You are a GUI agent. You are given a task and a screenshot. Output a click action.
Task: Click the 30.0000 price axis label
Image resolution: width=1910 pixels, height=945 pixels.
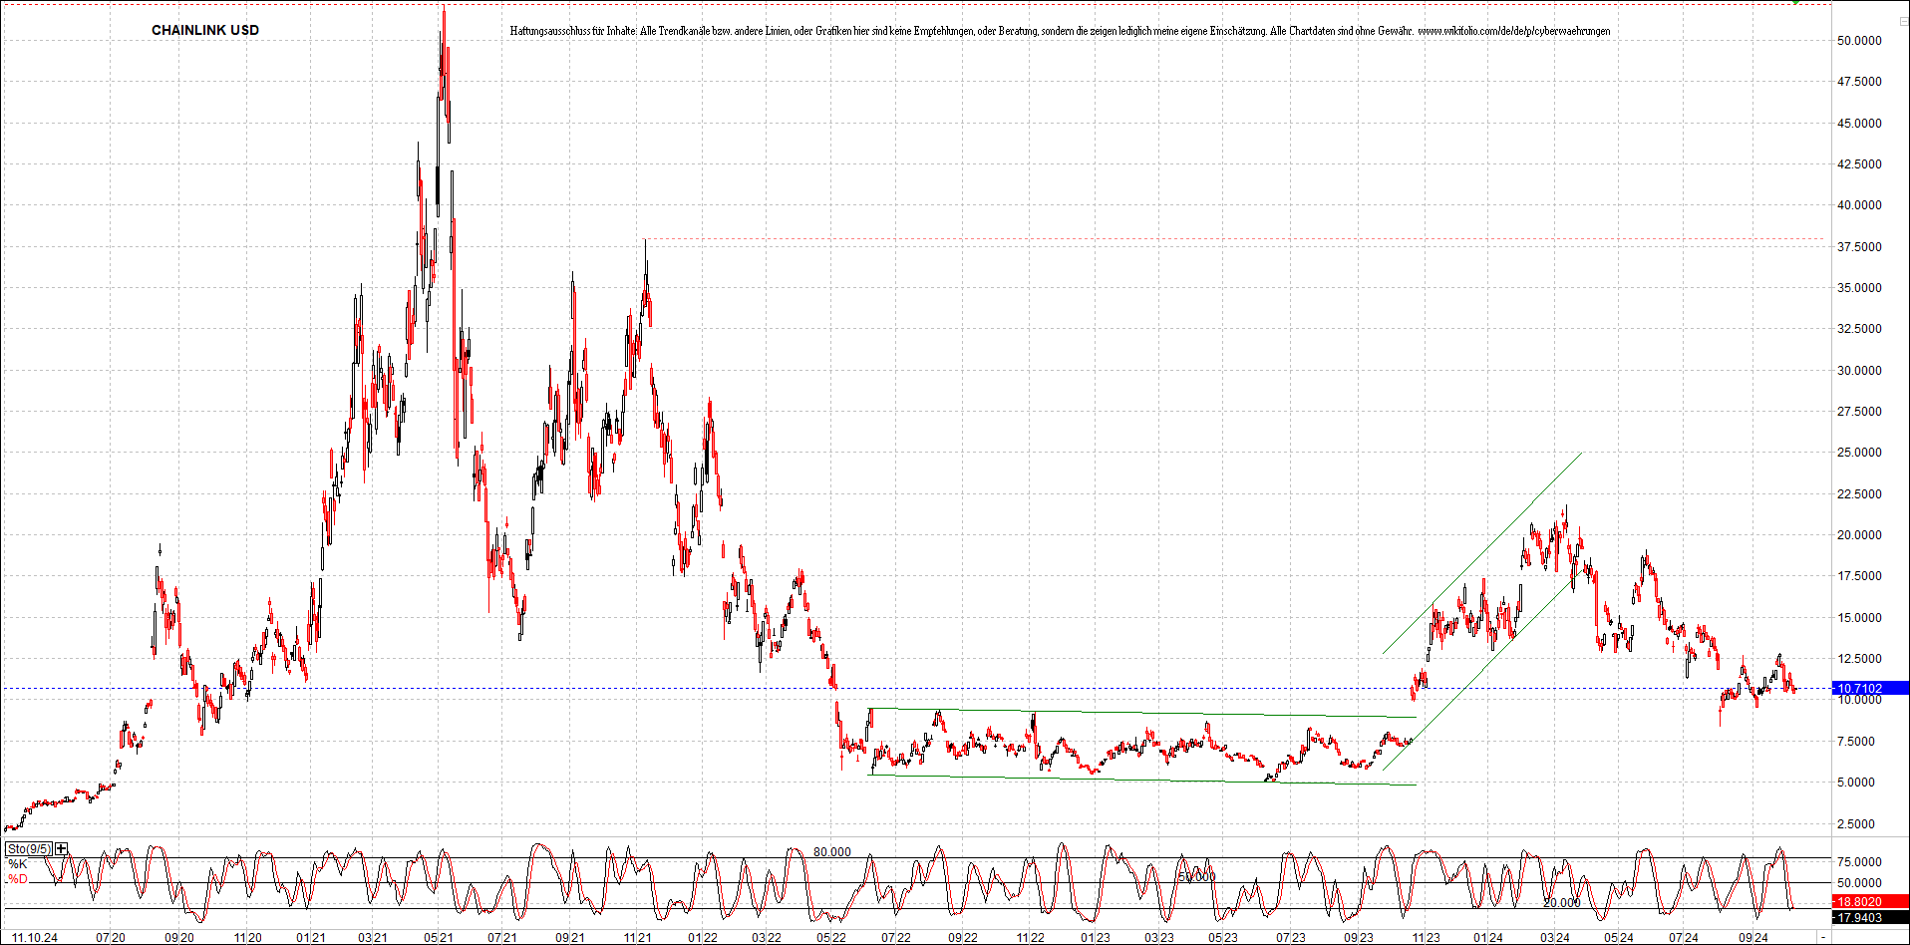click(x=1860, y=371)
